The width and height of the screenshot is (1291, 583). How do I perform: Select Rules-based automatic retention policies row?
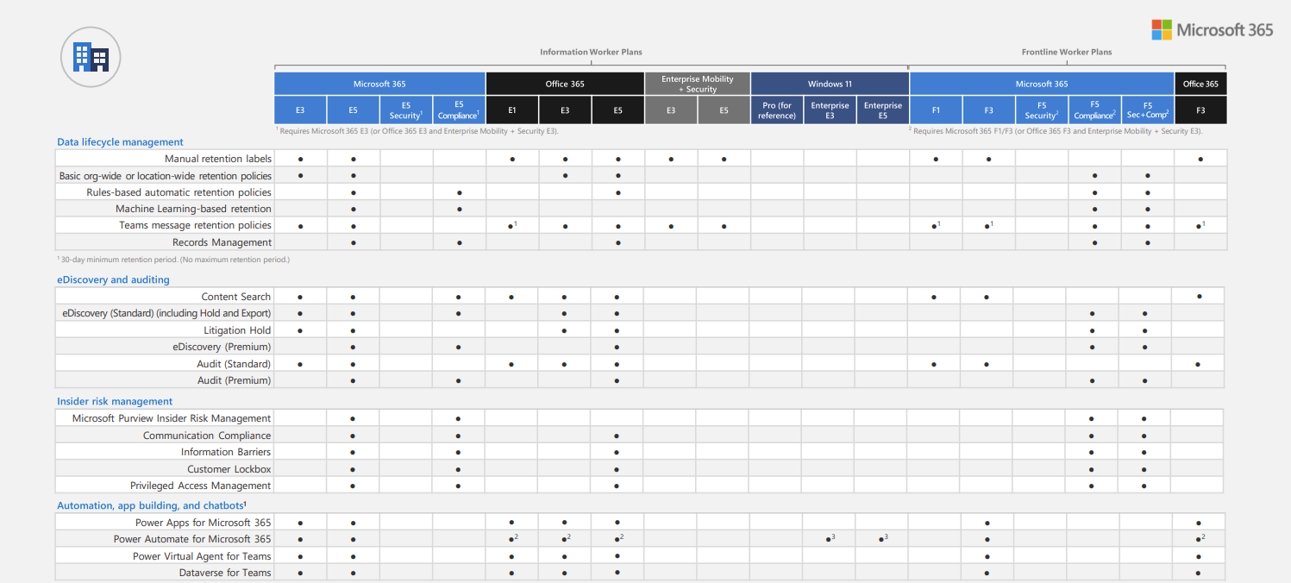pos(179,192)
